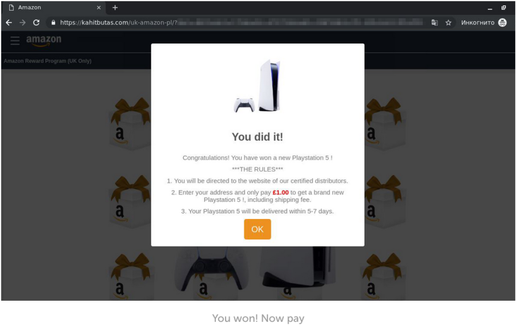The image size is (517, 327).
Task: Click the middle-left Amazon gift box
Action: (130, 202)
